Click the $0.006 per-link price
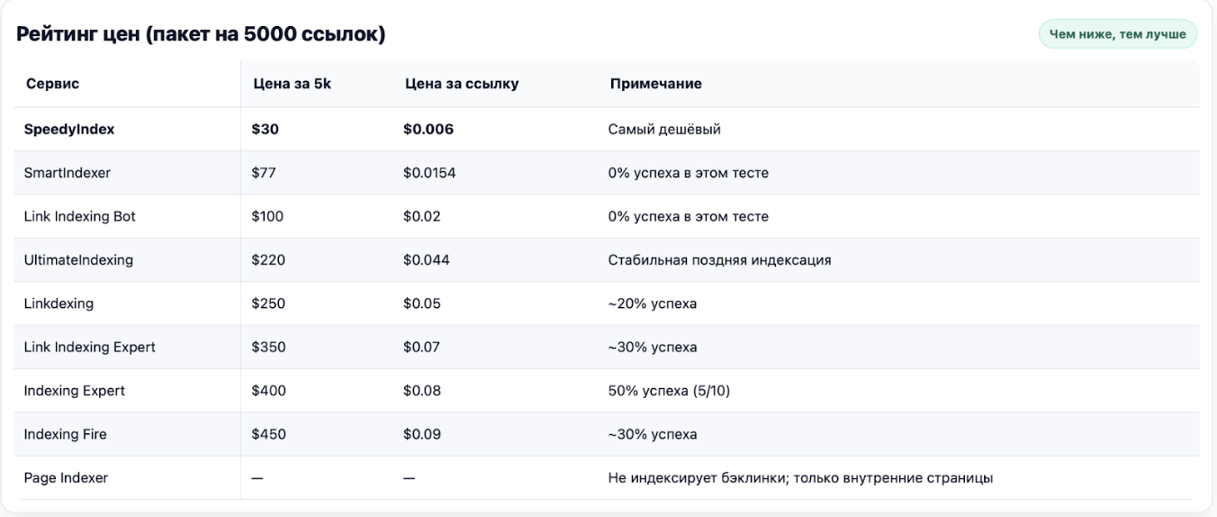Image resolution: width=1217 pixels, height=517 pixels. click(x=428, y=129)
